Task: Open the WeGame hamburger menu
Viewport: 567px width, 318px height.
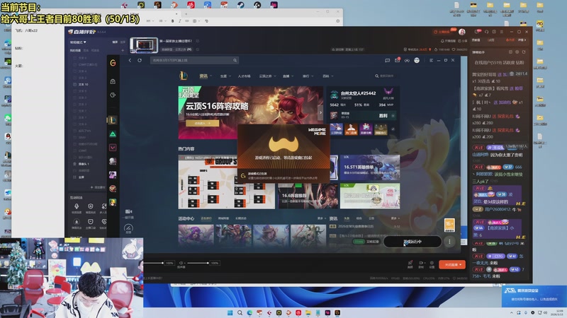Action: click(x=431, y=60)
